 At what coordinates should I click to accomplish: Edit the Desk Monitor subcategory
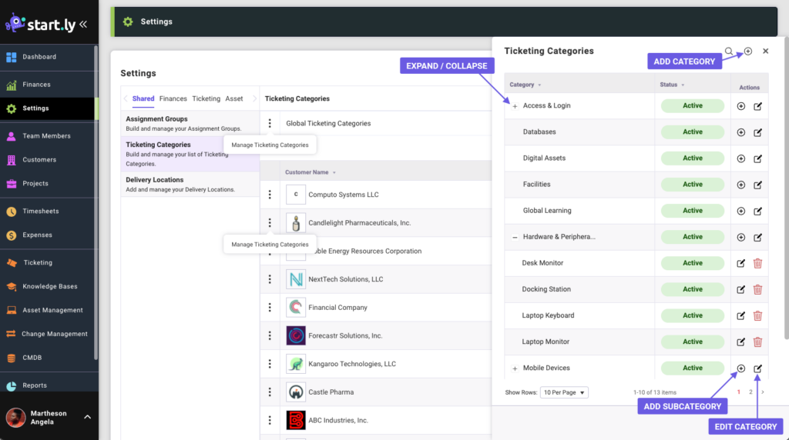740,263
